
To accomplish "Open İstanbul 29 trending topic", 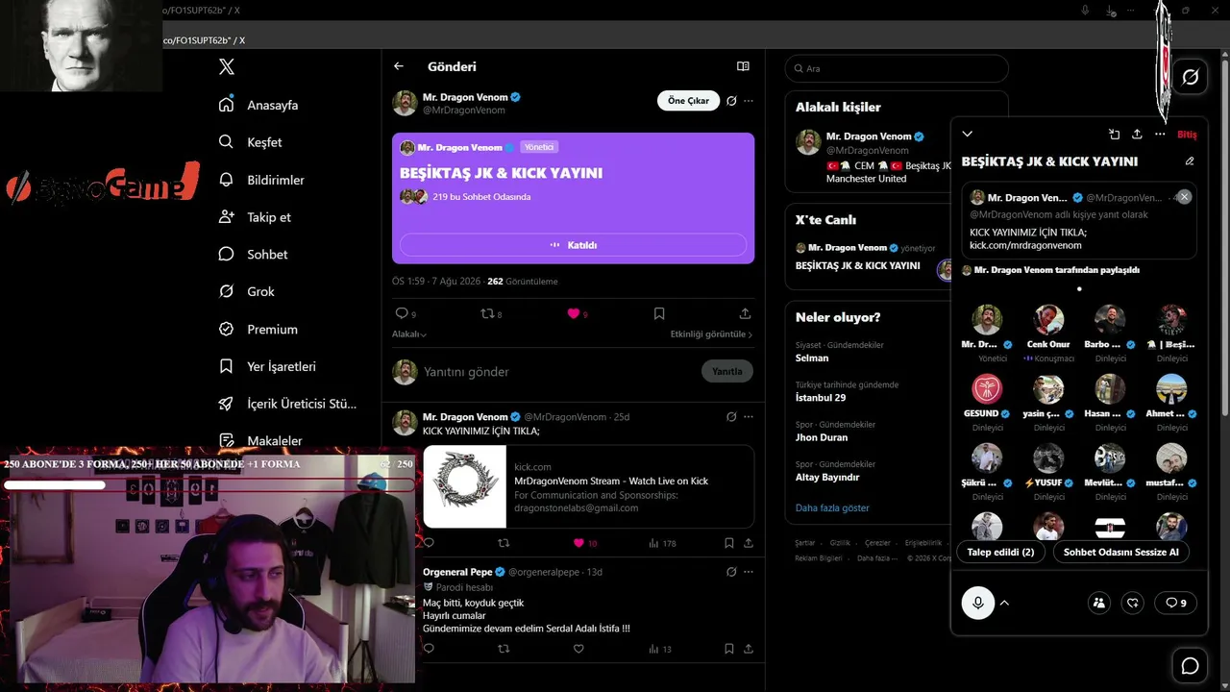I will tap(821, 398).
